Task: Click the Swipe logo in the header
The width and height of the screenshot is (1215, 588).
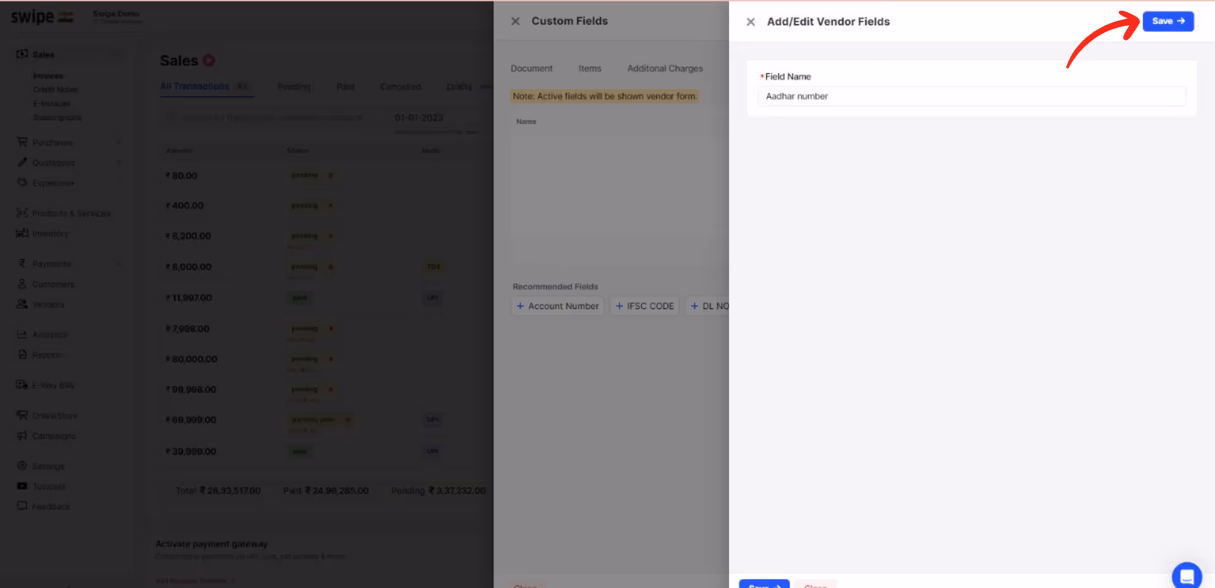Action: click(42, 16)
